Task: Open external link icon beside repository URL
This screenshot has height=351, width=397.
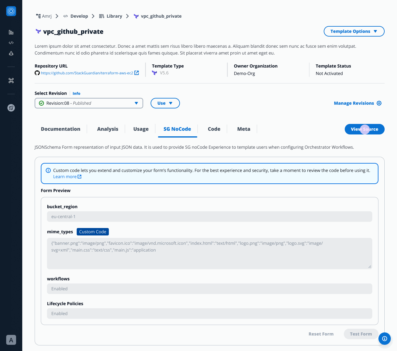Action: (136, 73)
